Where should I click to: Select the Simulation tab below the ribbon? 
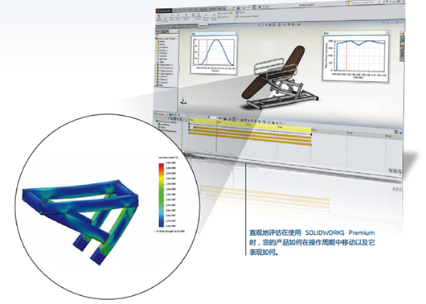pos(203,26)
